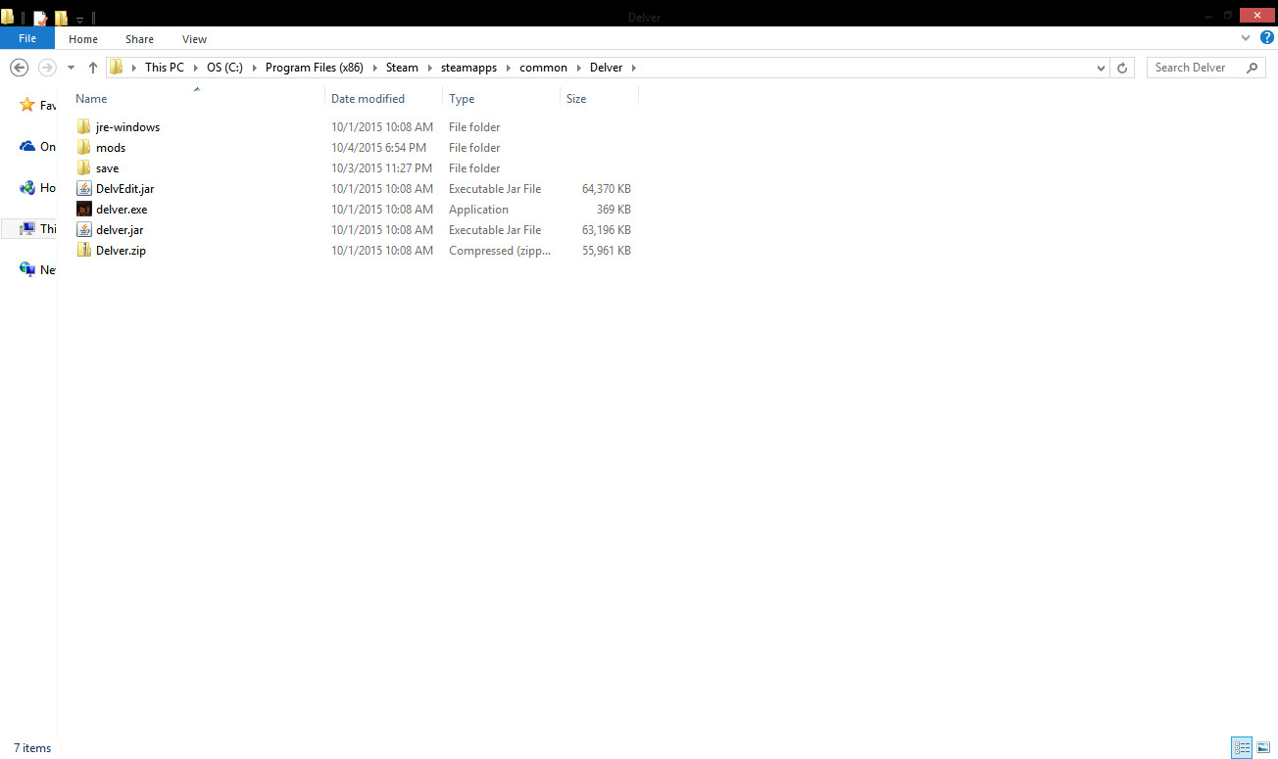Image resolution: width=1278 pixels, height=759 pixels.
Task: Click the folder icon in the address bar
Action: [117, 68]
